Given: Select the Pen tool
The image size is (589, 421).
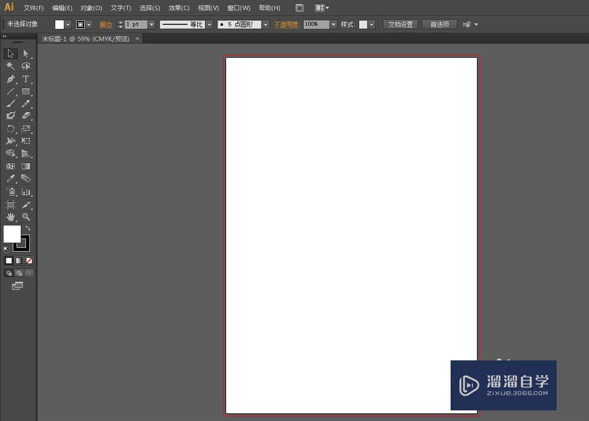Looking at the screenshot, I should pos(11,79).
